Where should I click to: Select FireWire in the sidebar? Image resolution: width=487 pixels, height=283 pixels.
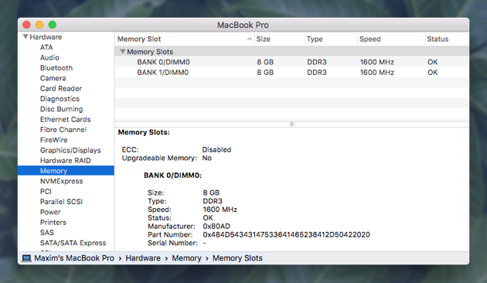[x=54, y=140]
